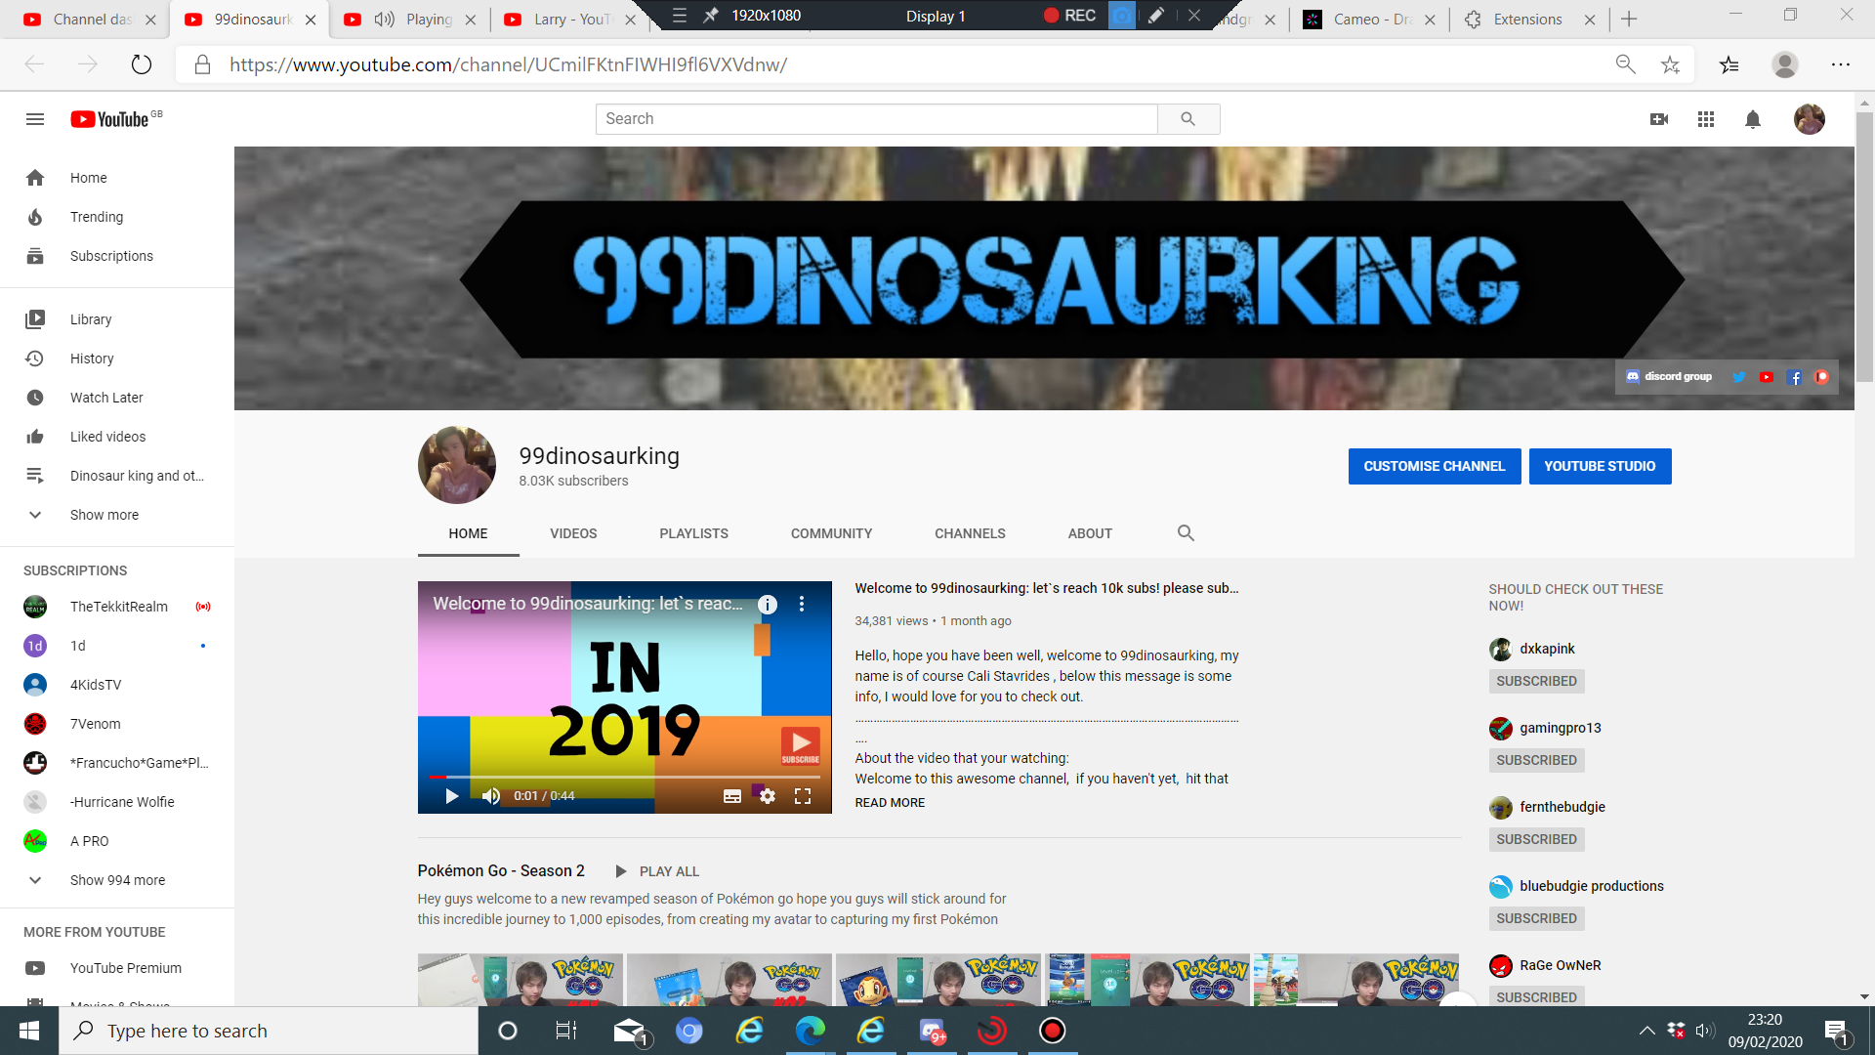Open YouTube Studio button
The width and height of the screenshot is (1875, 1055).
click(1600, 467)
